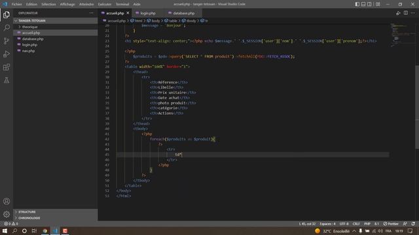Open the Fichier menu
This screenshot has height=235, width=419.
(16, 4)
